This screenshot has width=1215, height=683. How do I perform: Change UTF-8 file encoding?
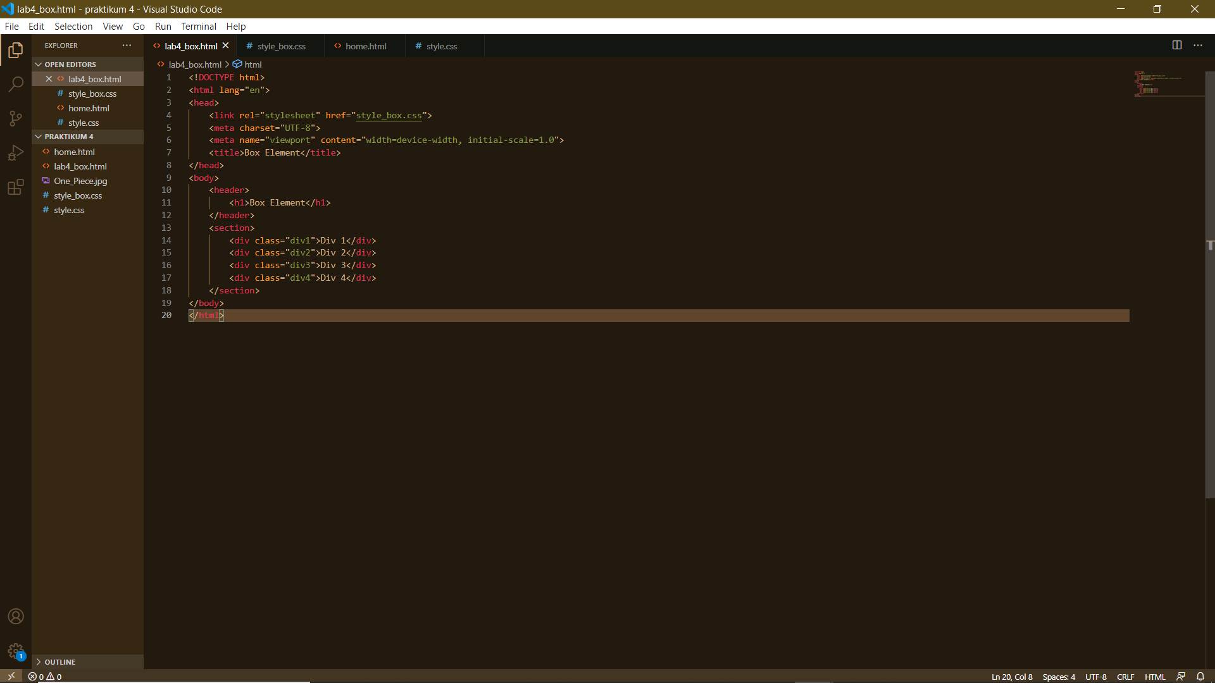pyautogui.click(x=1096, y=677)
